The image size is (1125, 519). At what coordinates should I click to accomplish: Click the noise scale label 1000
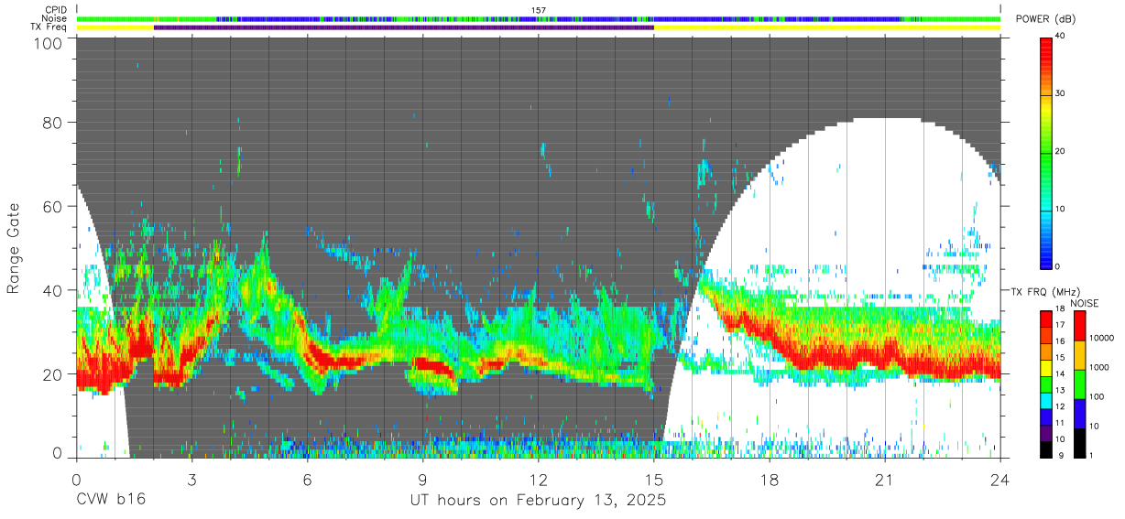[x=1100, y=367]
